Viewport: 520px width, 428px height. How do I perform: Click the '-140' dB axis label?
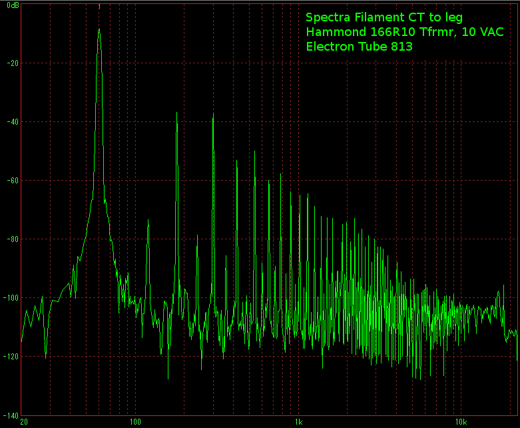[11, 416]
